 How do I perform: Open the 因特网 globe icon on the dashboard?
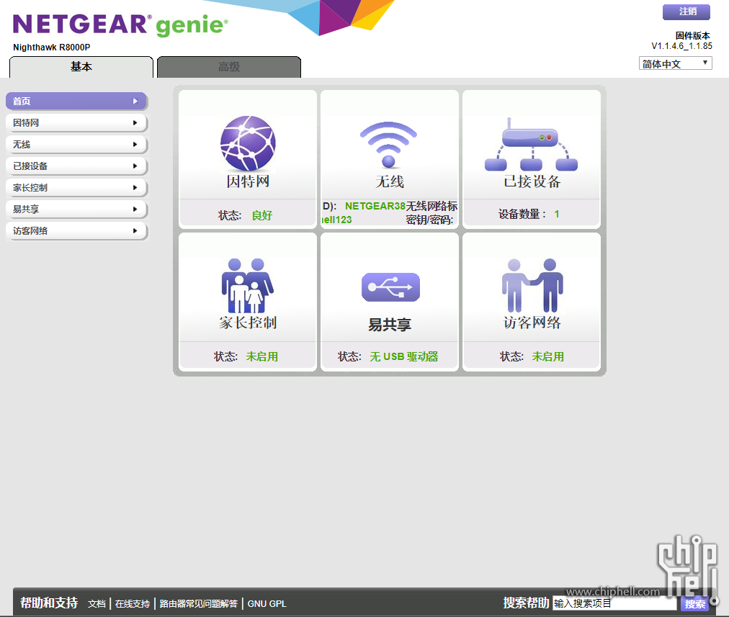pos(248,143)
